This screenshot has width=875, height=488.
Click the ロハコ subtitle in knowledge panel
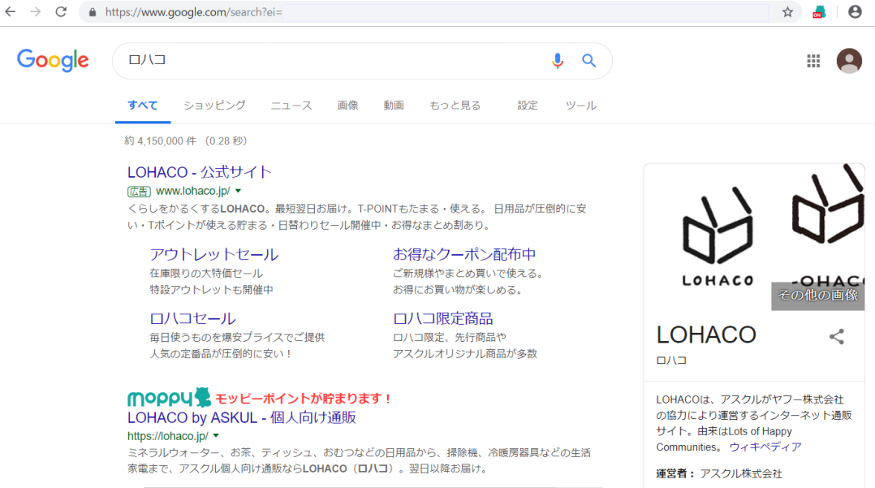point(671,361)
